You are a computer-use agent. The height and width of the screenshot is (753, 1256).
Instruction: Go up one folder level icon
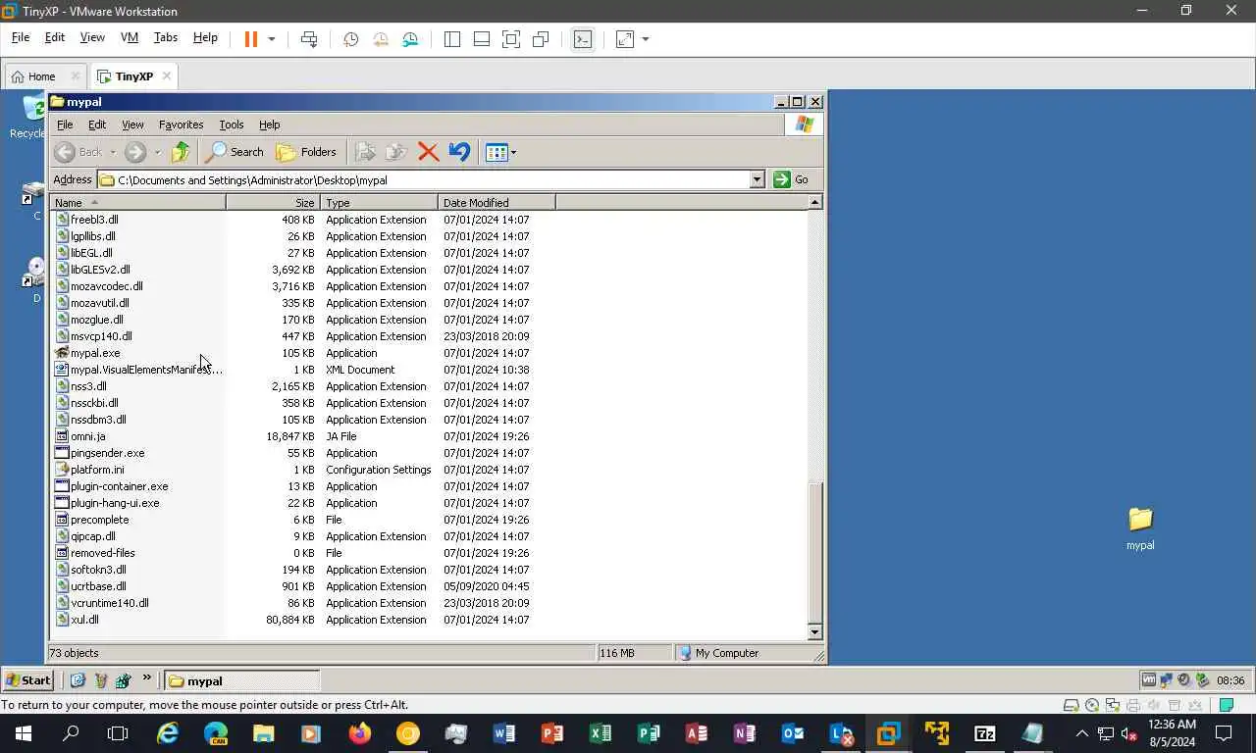181,152
